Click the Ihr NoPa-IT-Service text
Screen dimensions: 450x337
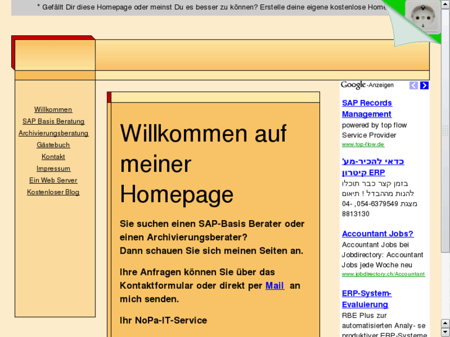163,320
